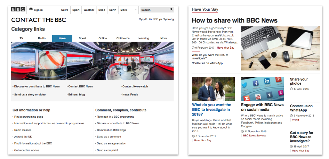This screenshot has height=159, width=329.
Task: Open Send us an appreciation link
Action: (111, 143)
